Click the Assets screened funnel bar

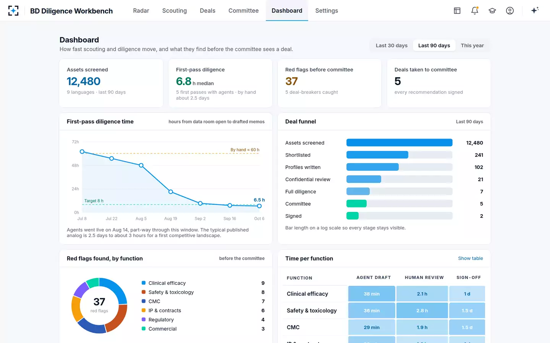(399, 143)
